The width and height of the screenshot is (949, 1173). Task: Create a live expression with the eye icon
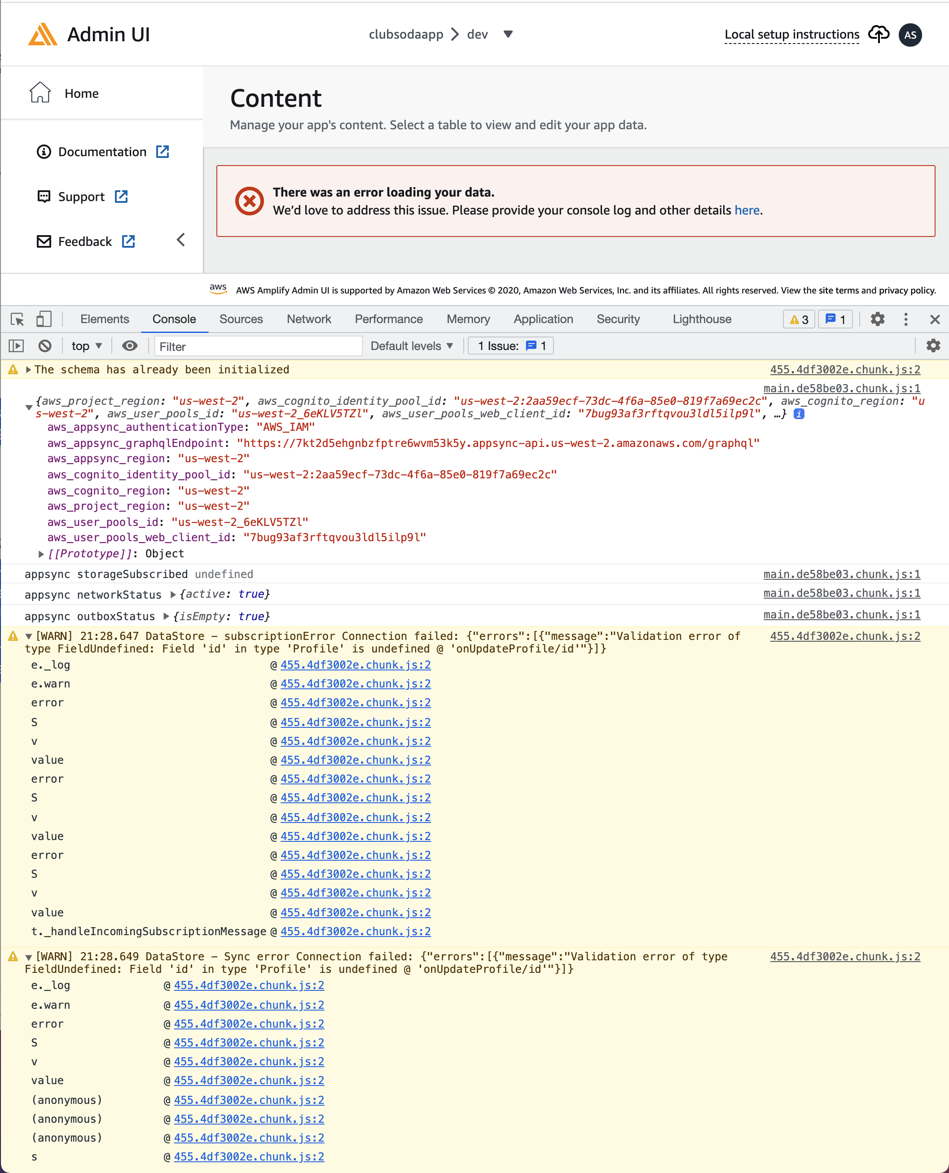tap(130, 345)
